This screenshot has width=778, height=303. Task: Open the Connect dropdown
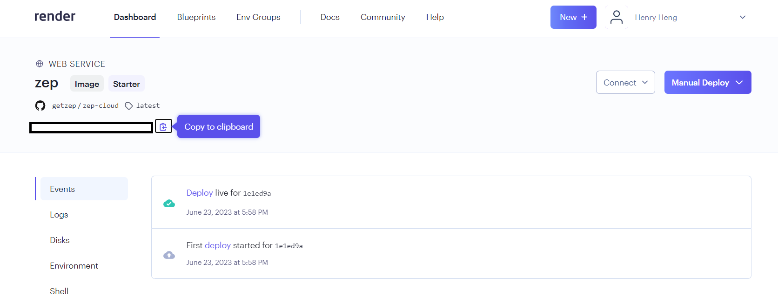pyautogui.click(x=625, y=82)
